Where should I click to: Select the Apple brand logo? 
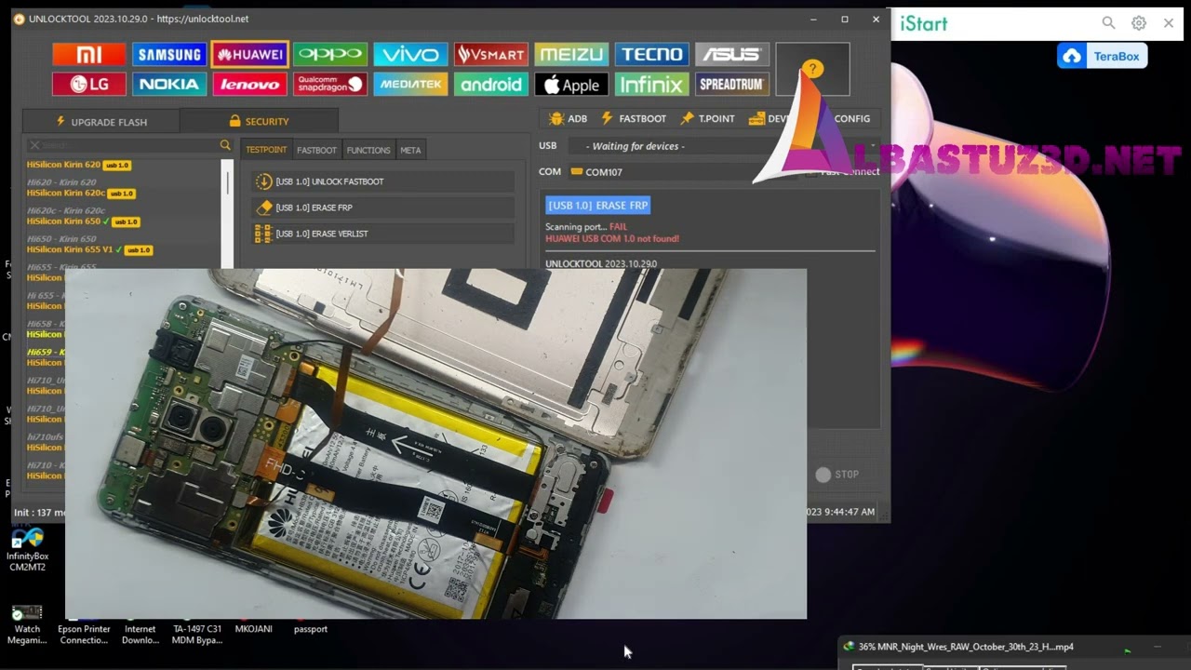click(571, 85)
